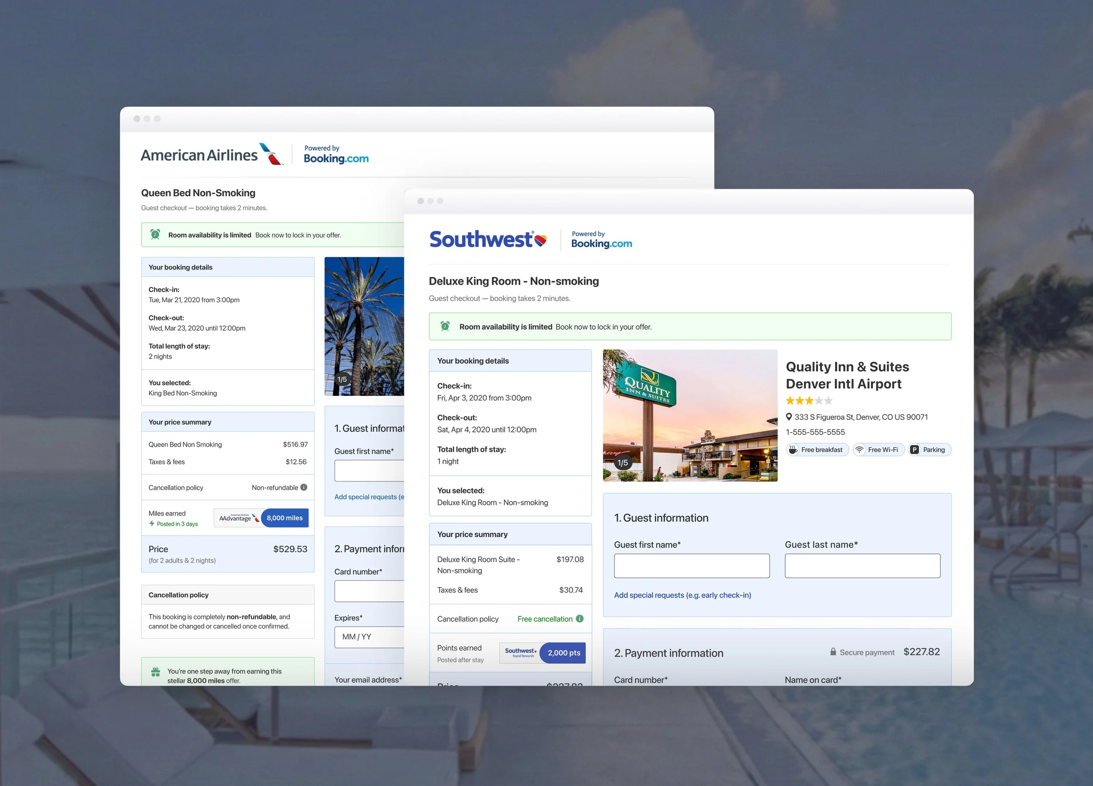The height and width of the screenshot is (786, 1093).
Task: Click the Southwest airline logo
Action: click(488, 240)
